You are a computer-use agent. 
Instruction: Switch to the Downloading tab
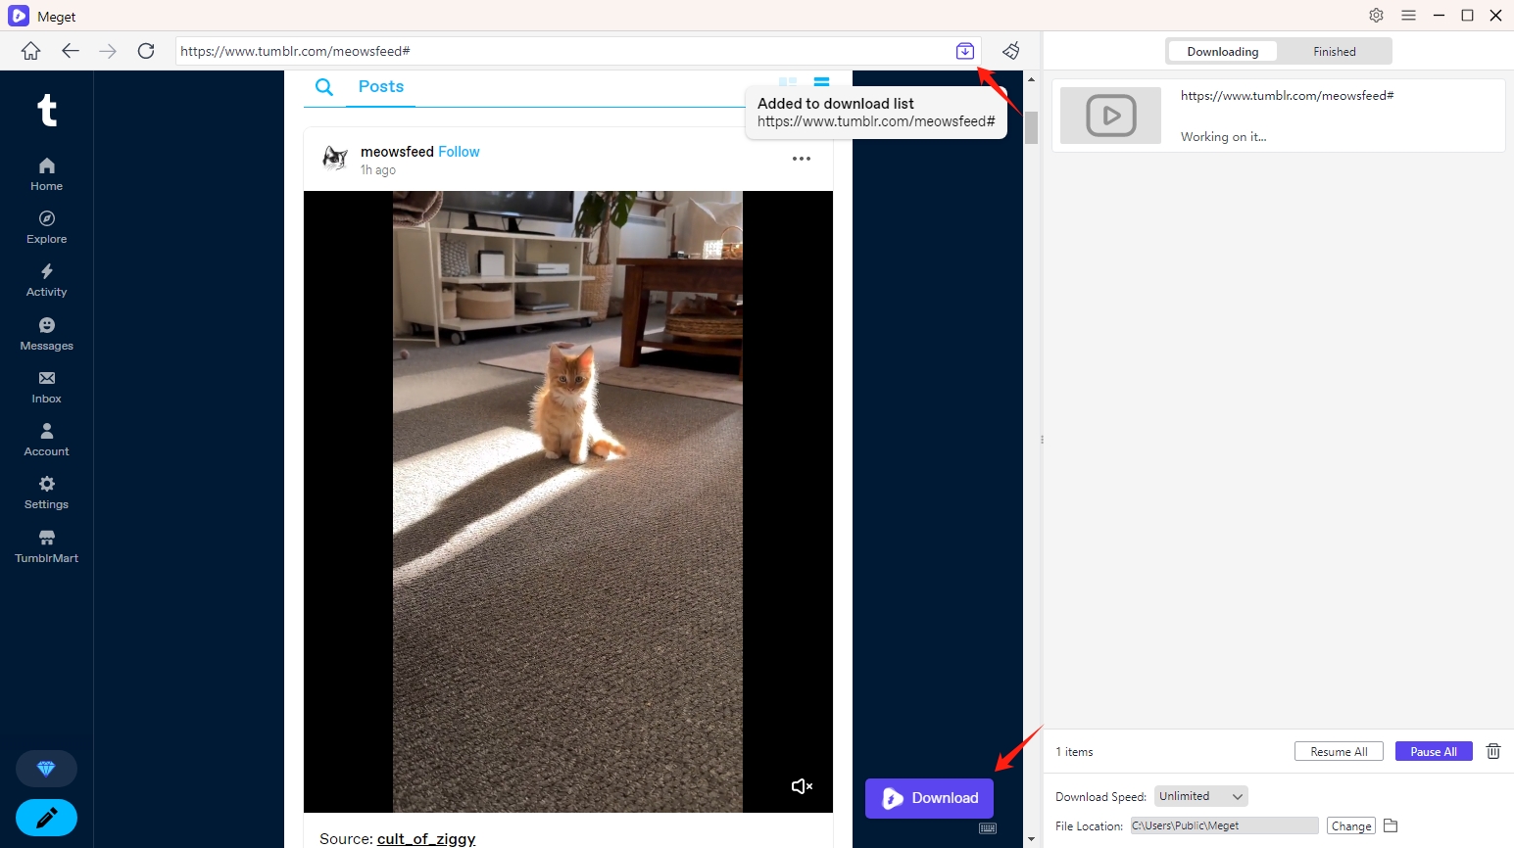click(1222, 52)
